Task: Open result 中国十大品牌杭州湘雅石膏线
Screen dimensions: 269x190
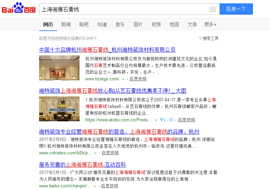Action: coord(107,50)
